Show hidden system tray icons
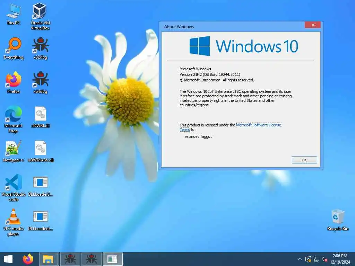Image resolution: width=355 pixels, height=266 pixels. [x=300, y=259]
